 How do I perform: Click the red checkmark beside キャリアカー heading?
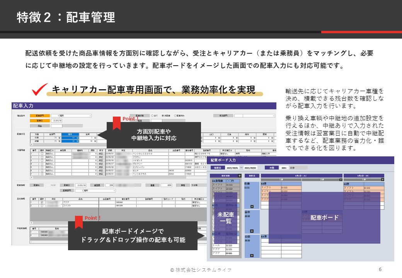[x=39, y=89]
